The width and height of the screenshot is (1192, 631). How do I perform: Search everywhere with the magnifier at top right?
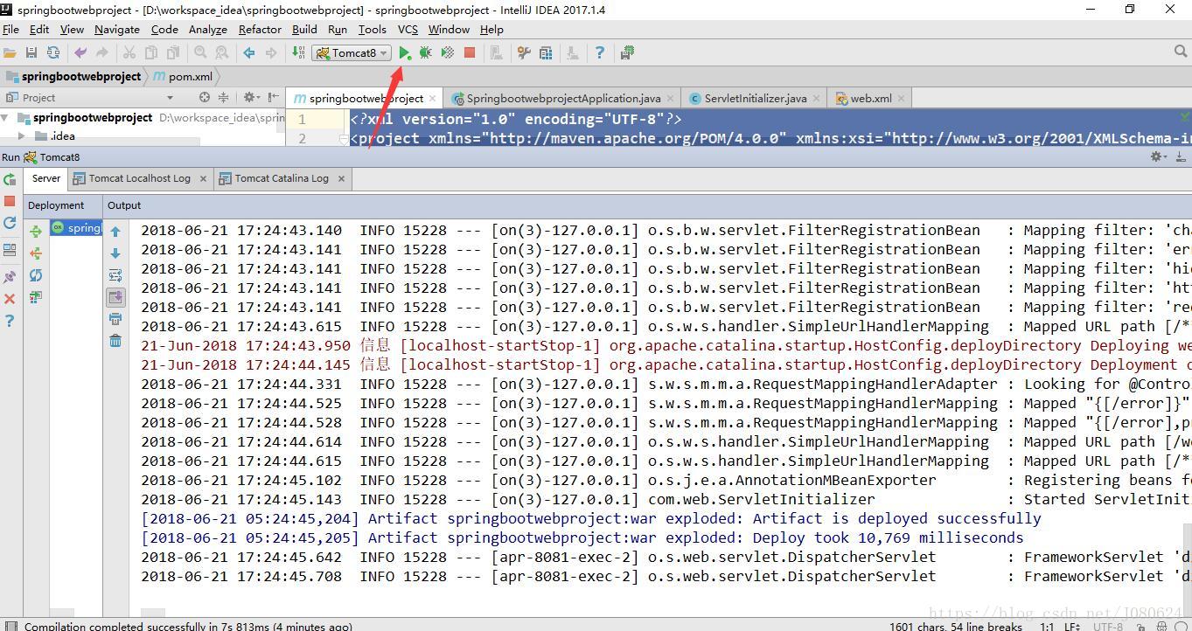[x=1181, y=52]
